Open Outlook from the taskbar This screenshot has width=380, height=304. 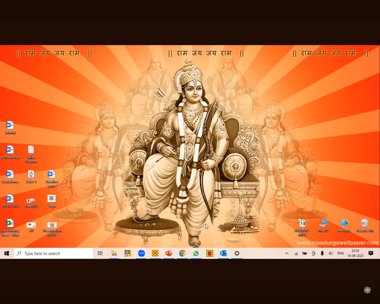223,253
